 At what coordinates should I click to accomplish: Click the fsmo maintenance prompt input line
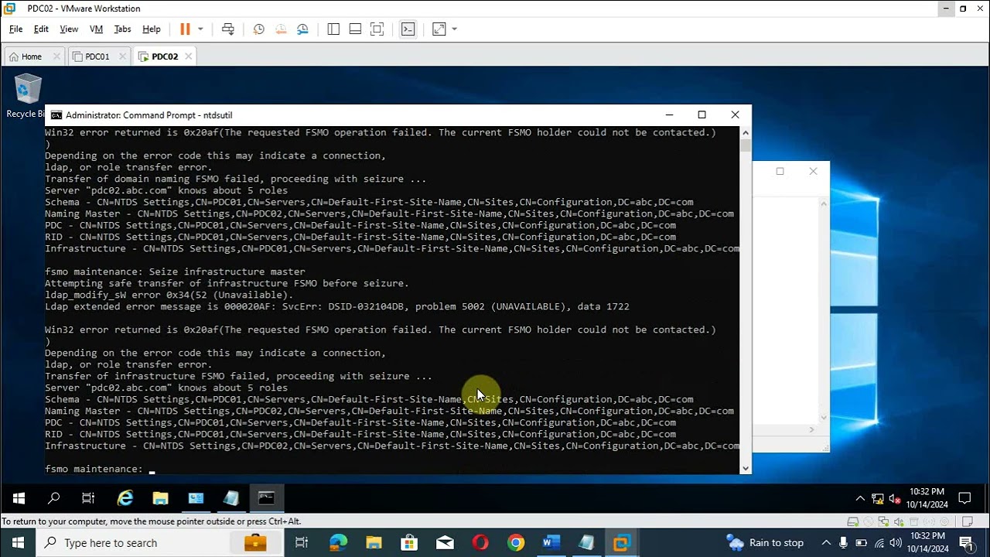coord(392,469)
